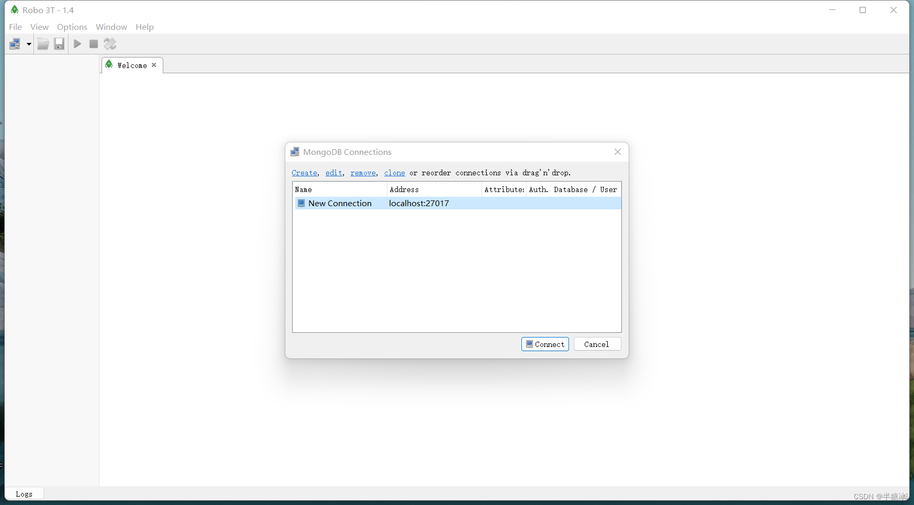Click the Save floppy disk icon
Viewport: 914px width, 505px height.
(59, 44)
